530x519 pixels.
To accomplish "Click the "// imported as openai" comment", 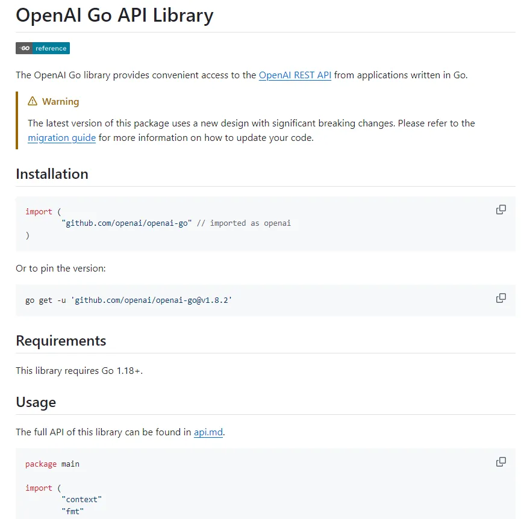I will [x=244, y=223].
